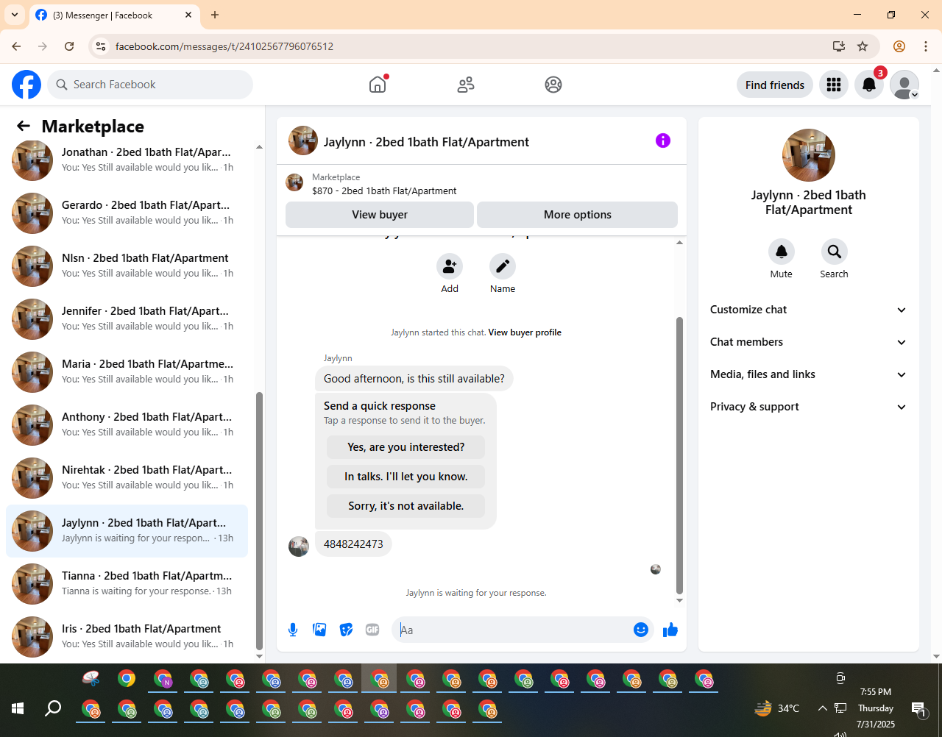Reload the browser page
This screenshot has height=737, width=942.
coord(69,46)
